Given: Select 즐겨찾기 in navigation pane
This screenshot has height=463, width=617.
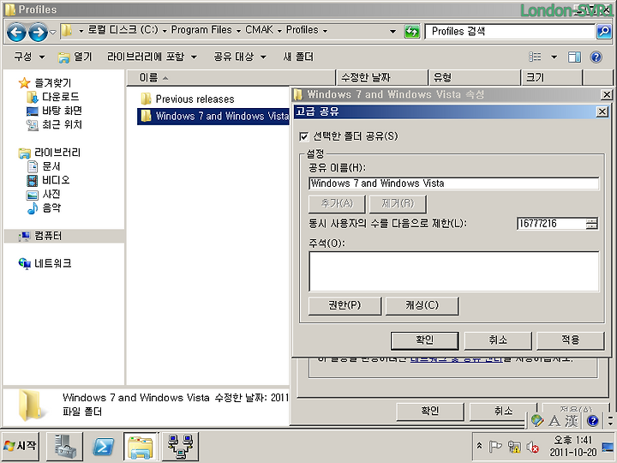Looking at the screenshot, I should [x=45, y=82].
